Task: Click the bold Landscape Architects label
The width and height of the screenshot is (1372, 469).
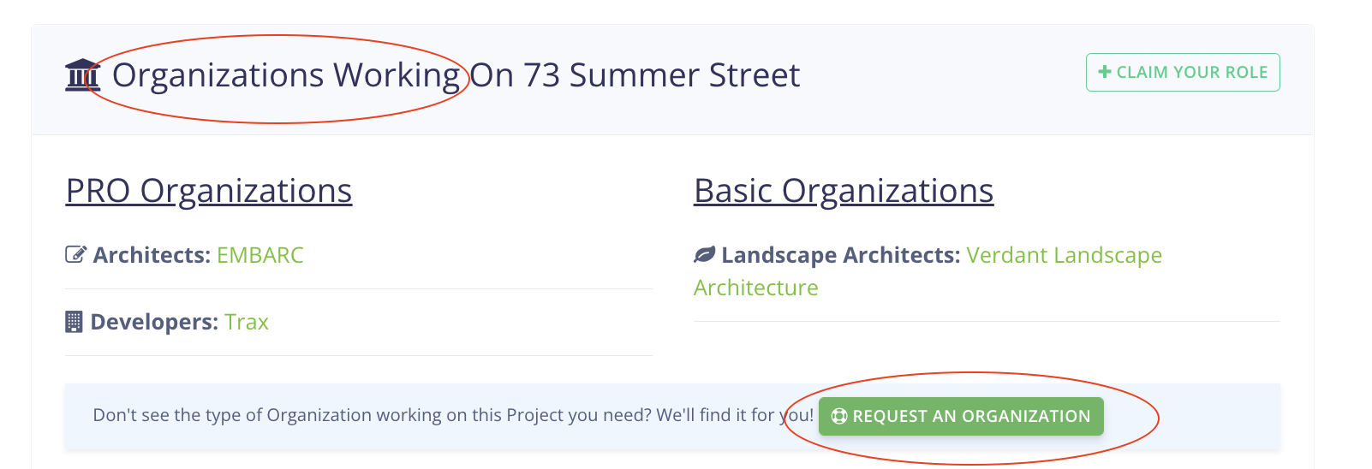Action: [840, 255]
